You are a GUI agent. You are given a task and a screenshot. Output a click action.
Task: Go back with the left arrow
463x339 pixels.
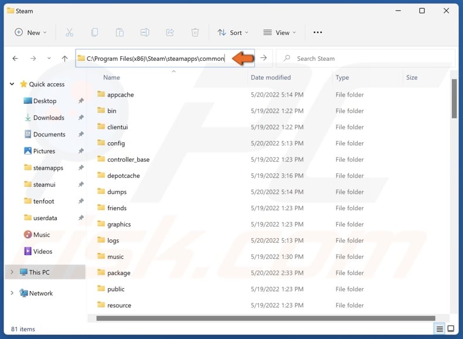click(x=15, y=59)
